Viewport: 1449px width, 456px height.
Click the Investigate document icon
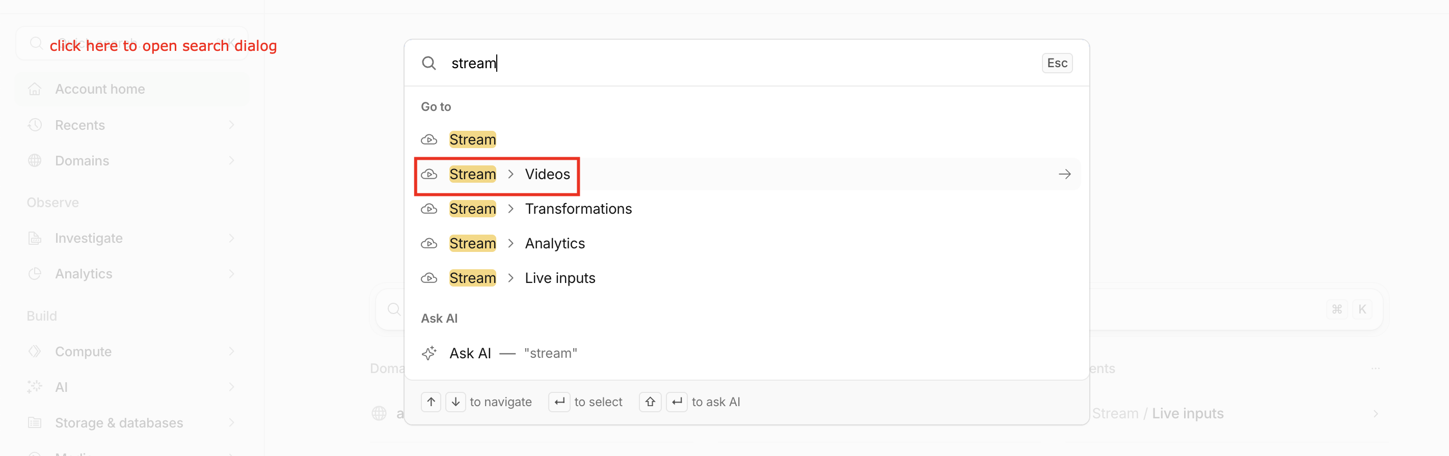coord(35,238)
